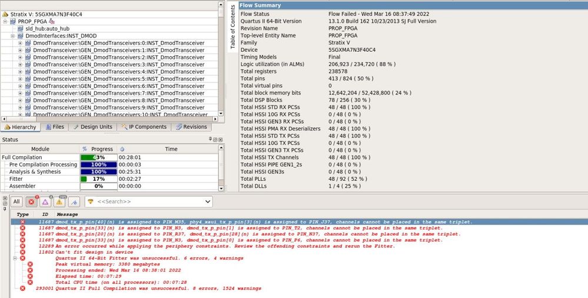Click the PROP_FPGA top-level entity icon
This screenshot has height=298, width=588.
(13, 21)
